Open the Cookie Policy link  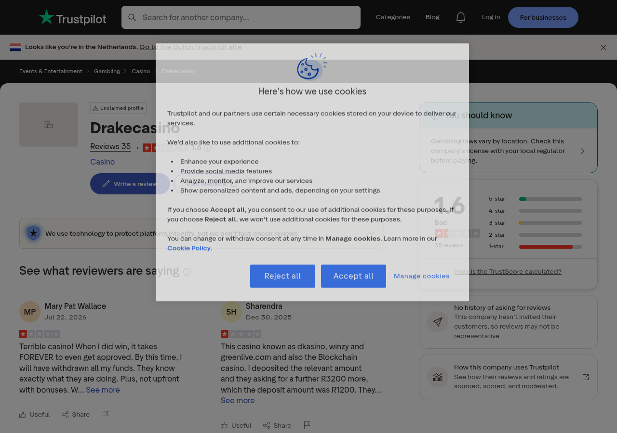coord(189,248)
